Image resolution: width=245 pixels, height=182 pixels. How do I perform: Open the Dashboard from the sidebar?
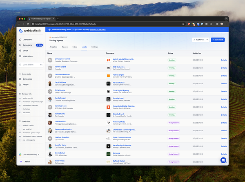[27, 40]
